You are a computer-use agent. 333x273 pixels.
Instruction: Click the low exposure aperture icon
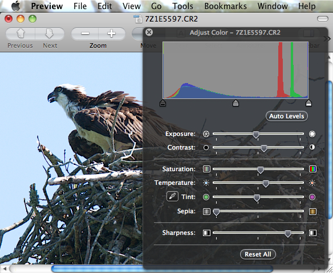click(206, 134)
